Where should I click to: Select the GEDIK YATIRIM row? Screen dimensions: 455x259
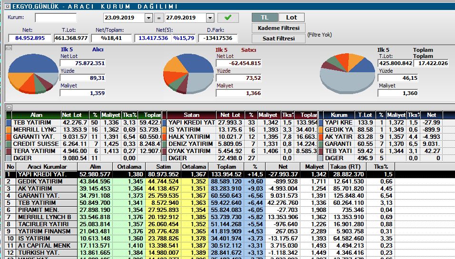point(230,182)
